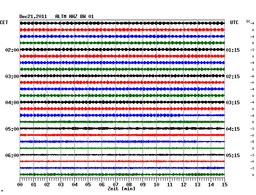
Task: Click the black trace on the 05:00 row
Action: pyautogui.click(x=122, y=128)
